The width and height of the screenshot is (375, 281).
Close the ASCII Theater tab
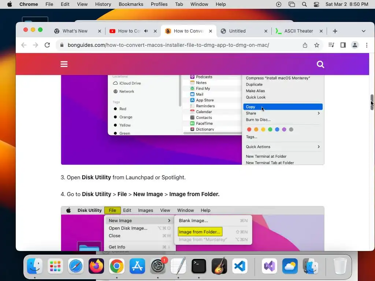point(321,31)
